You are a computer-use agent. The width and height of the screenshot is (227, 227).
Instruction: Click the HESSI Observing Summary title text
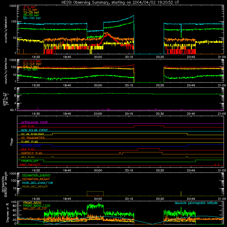point(120,3)
